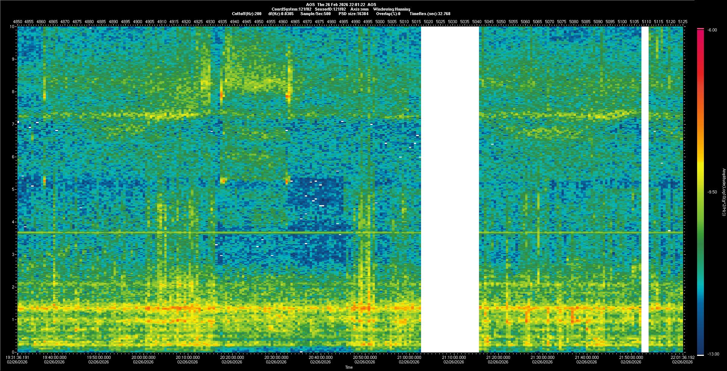Click the "20:00:00.000" time axis label
The height and width of the screenshot is (371, 727).
(x=143, y=357)
